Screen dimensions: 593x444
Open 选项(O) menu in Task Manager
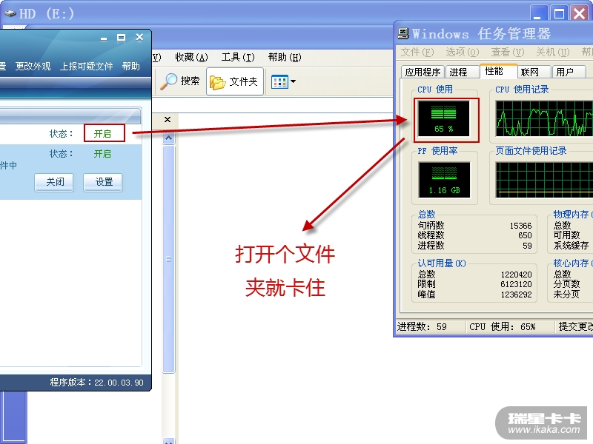[462, 52]
